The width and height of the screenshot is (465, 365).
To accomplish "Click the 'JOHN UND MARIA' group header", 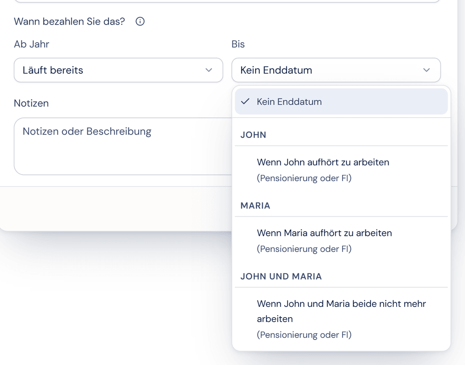I will 281,276.
